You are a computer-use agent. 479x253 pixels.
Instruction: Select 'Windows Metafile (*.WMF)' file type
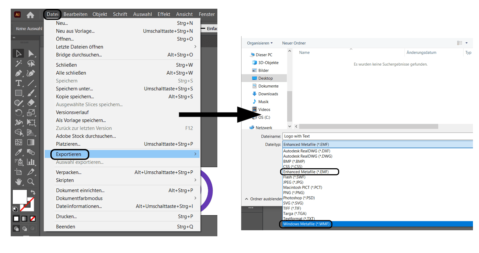click(378, 224)
